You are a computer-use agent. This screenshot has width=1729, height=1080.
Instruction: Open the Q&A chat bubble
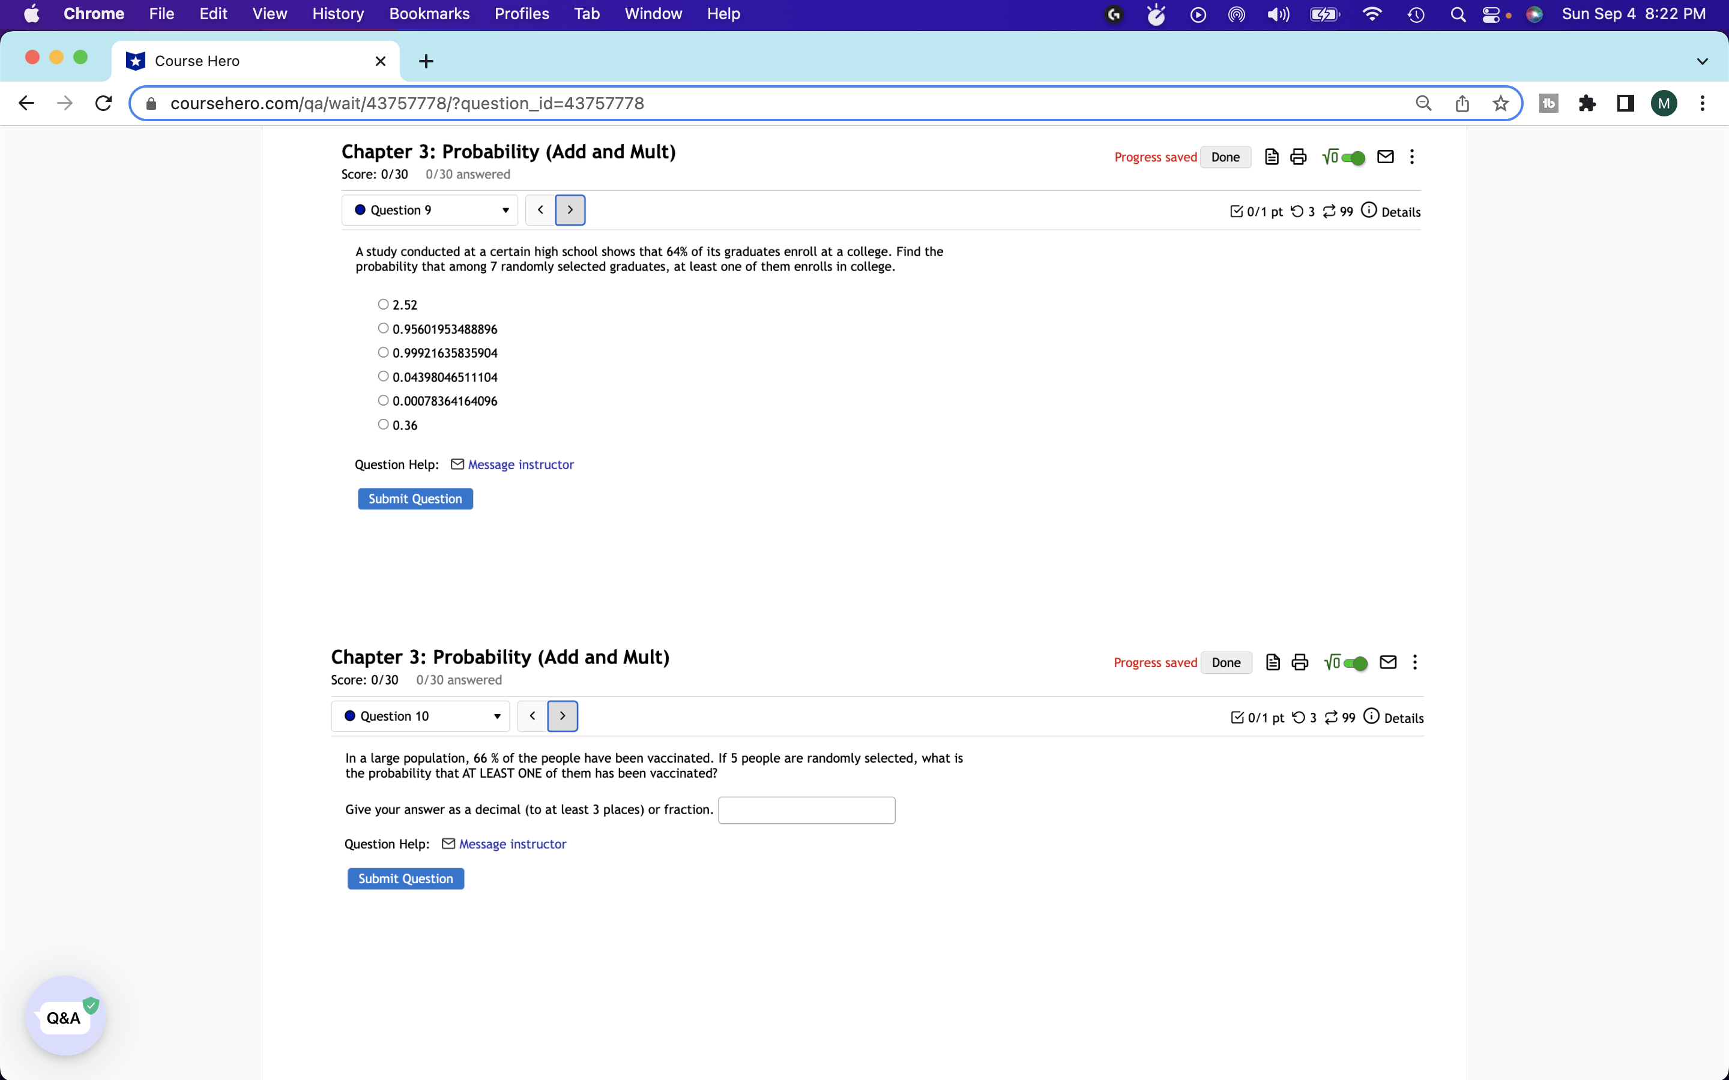point(65,1016)
